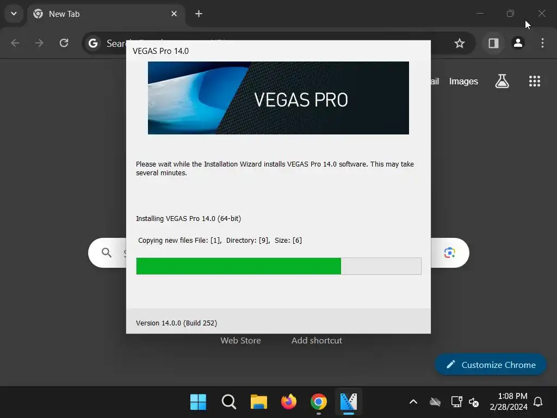Restore down the Chrome window

click(x=510, y=14)
